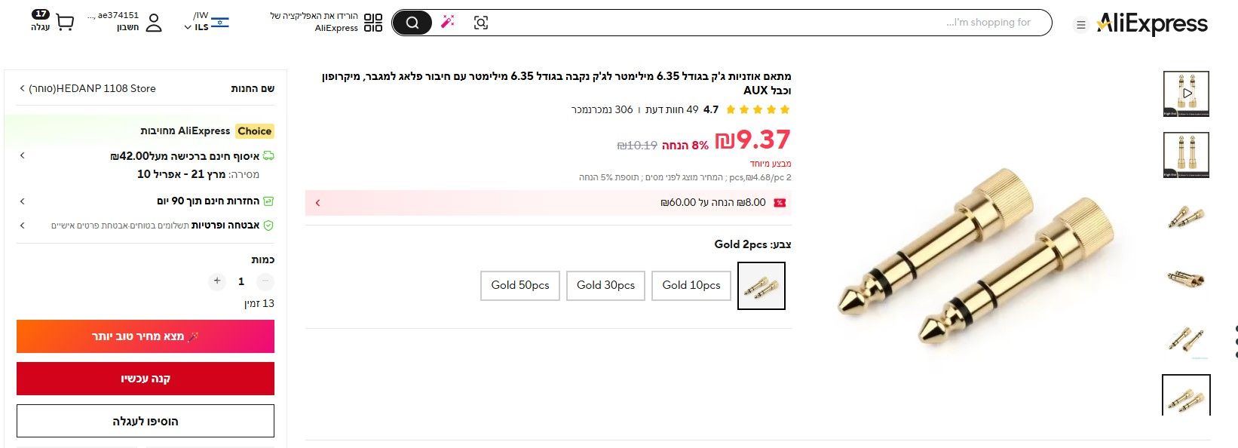
Task: Play the product video thumbnail
Action: pos(1186,92)
